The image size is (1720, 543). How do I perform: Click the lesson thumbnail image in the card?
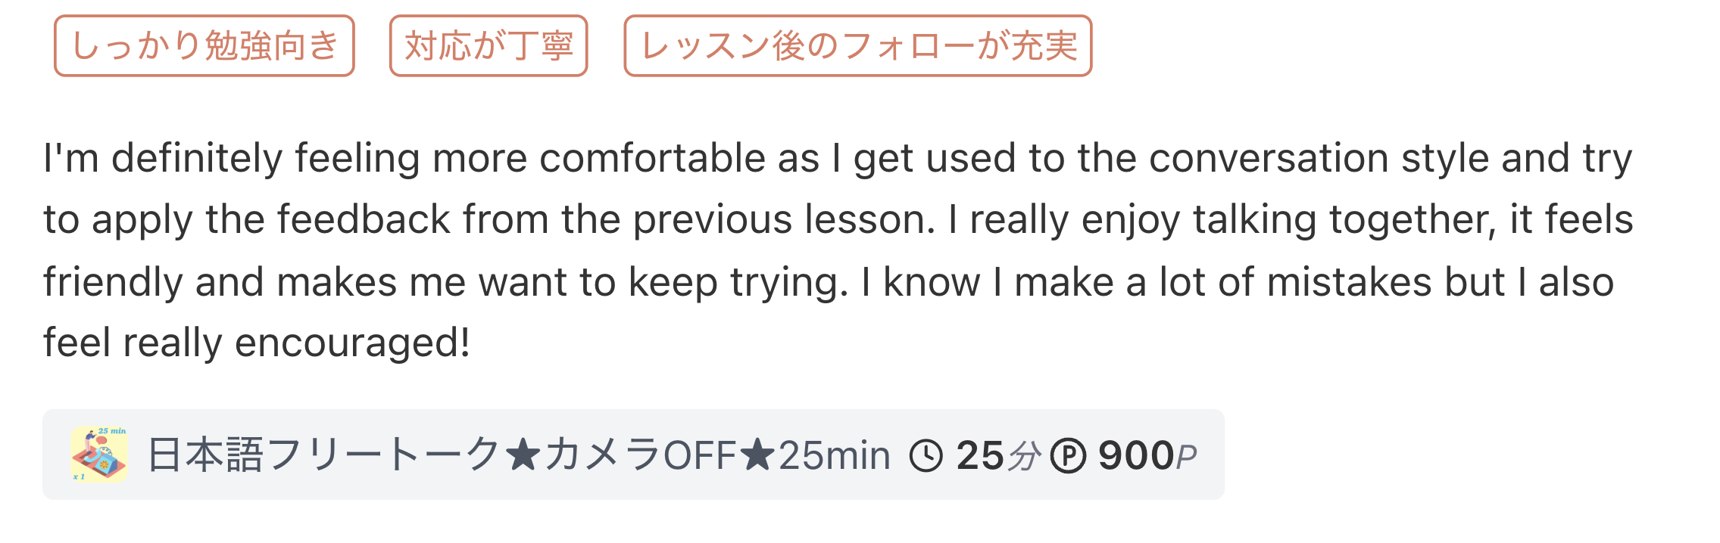[99, 454]
